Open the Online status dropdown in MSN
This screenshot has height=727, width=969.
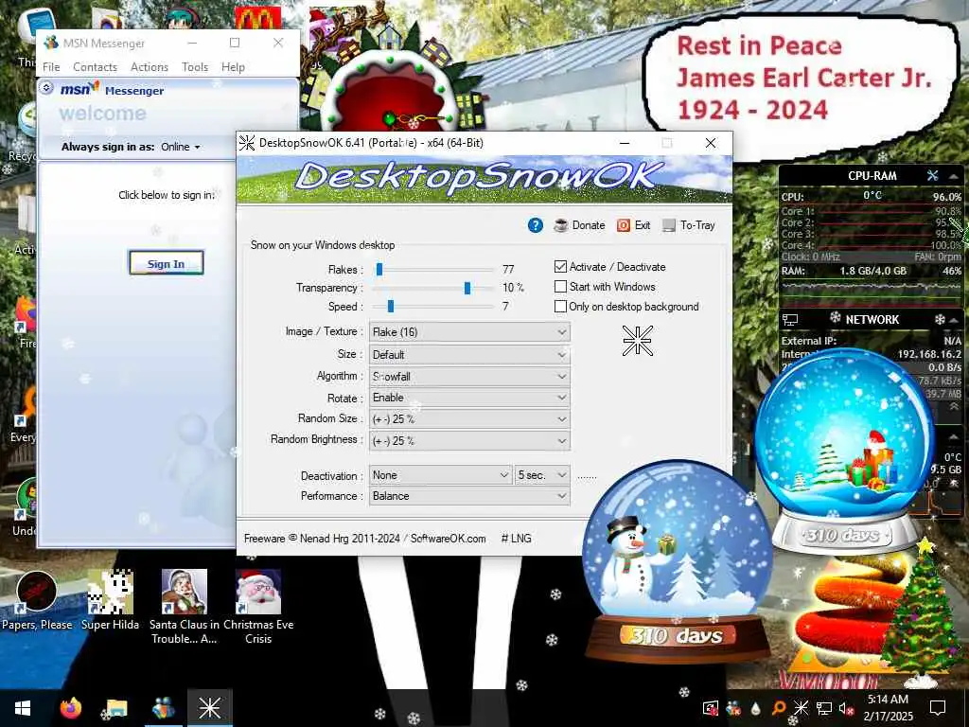[181, 147]
